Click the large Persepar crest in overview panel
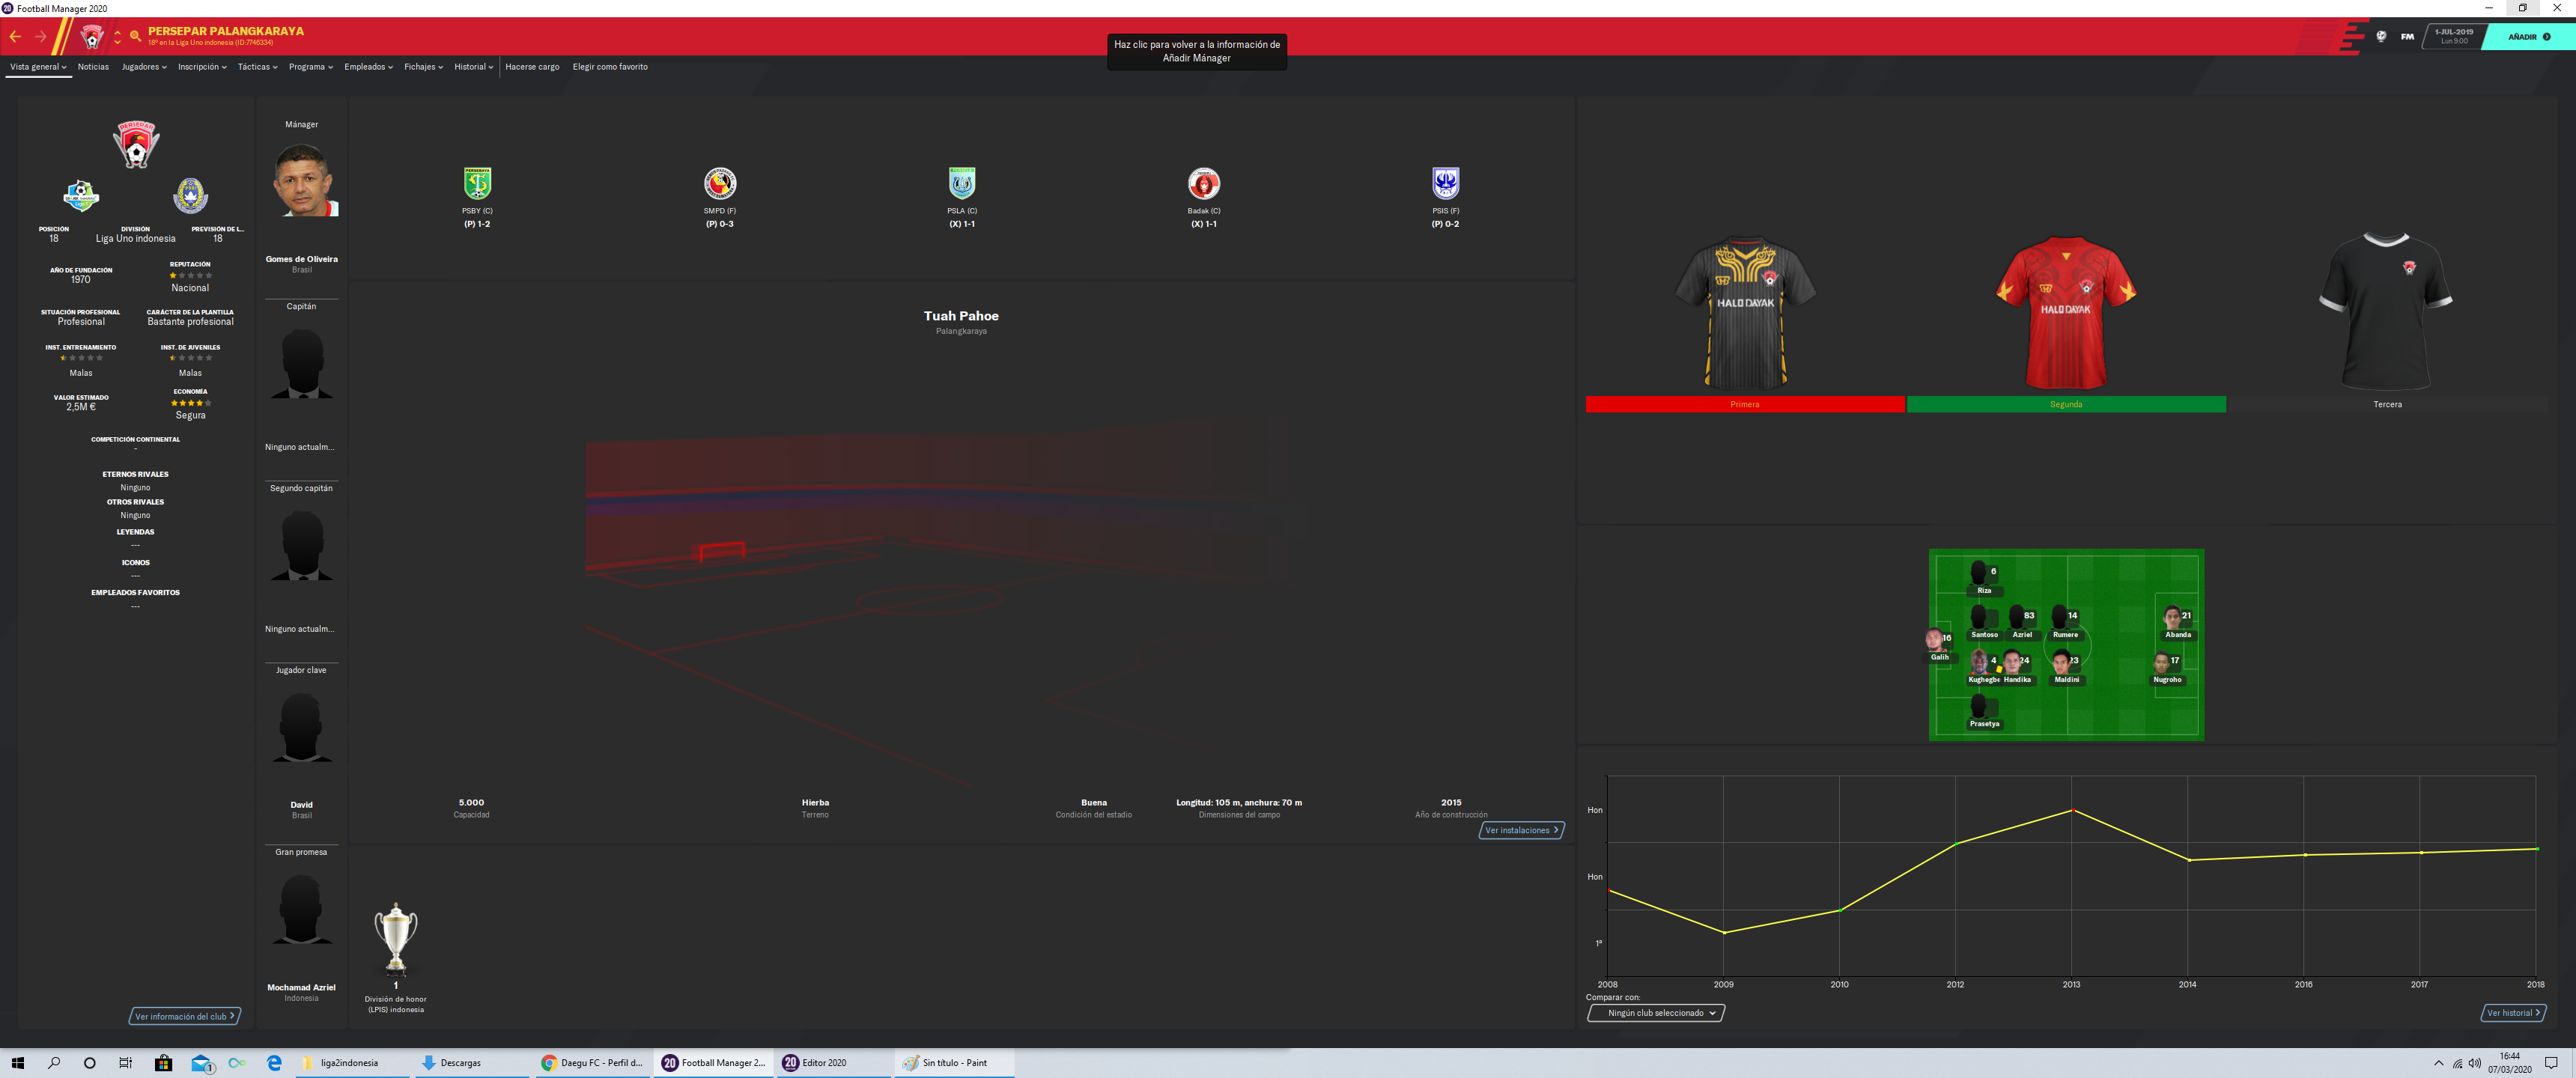 (136, 144)
